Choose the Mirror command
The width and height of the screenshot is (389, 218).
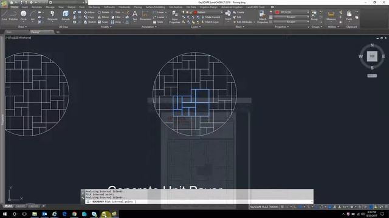tap(103, 17)
